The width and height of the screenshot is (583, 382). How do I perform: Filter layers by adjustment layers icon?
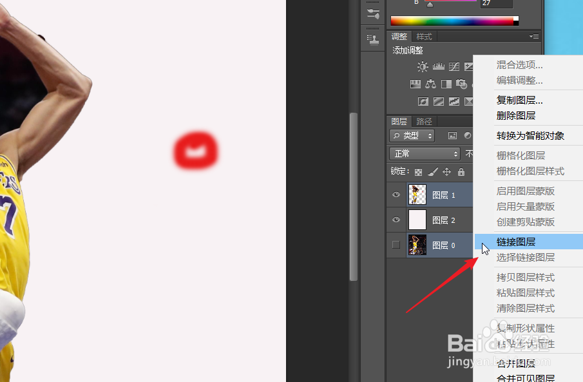(x=468, y=136)
